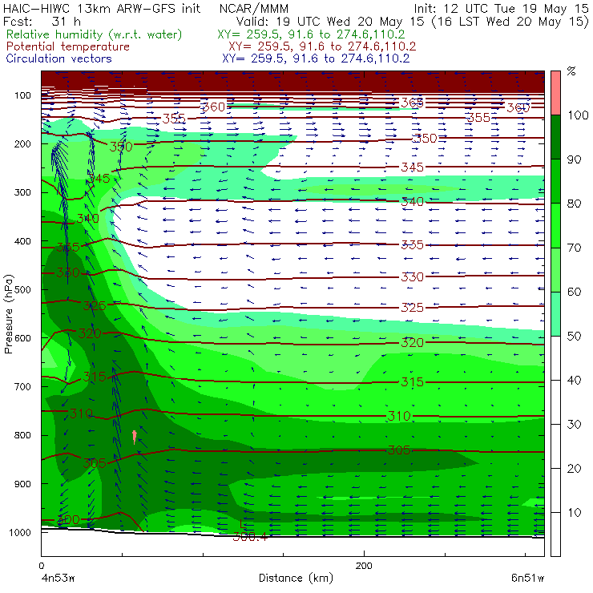This screenshot has width=593, height=593.
Task: Click the right-hand '330' contour label
Action: click(412, 276)
